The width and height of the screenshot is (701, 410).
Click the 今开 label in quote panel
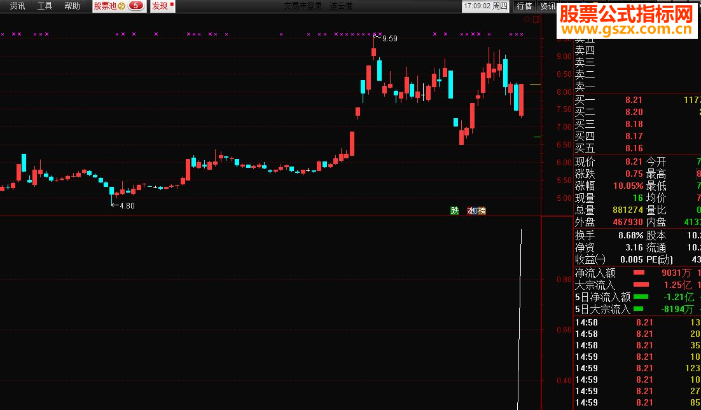[656, 161]
